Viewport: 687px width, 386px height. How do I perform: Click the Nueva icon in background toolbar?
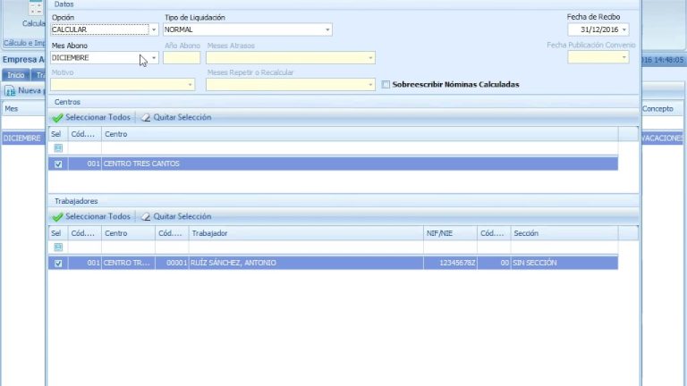[11, 91]
